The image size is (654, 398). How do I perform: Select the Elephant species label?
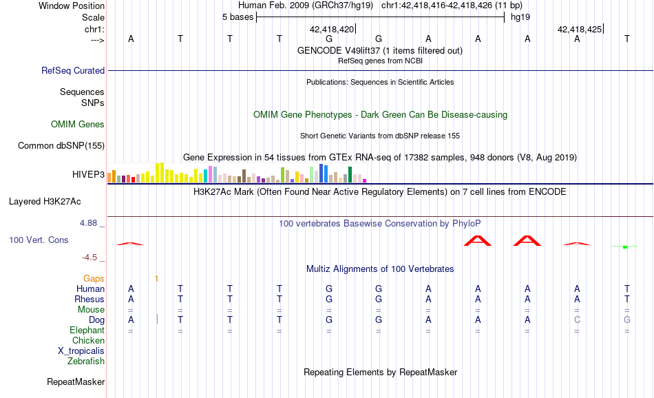[x=87, y=331]
